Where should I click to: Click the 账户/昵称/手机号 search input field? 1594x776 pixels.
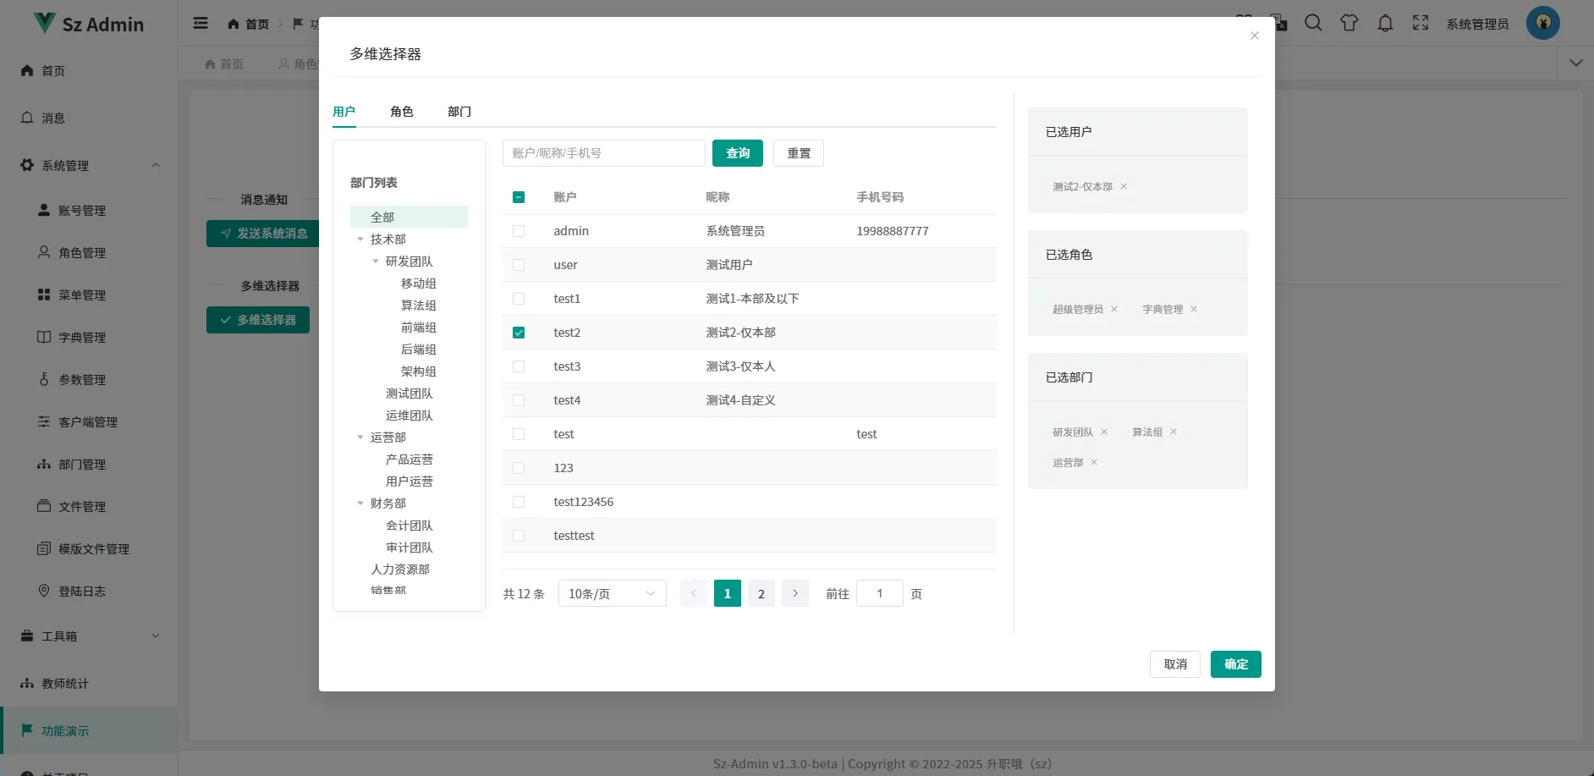(603, 153)
